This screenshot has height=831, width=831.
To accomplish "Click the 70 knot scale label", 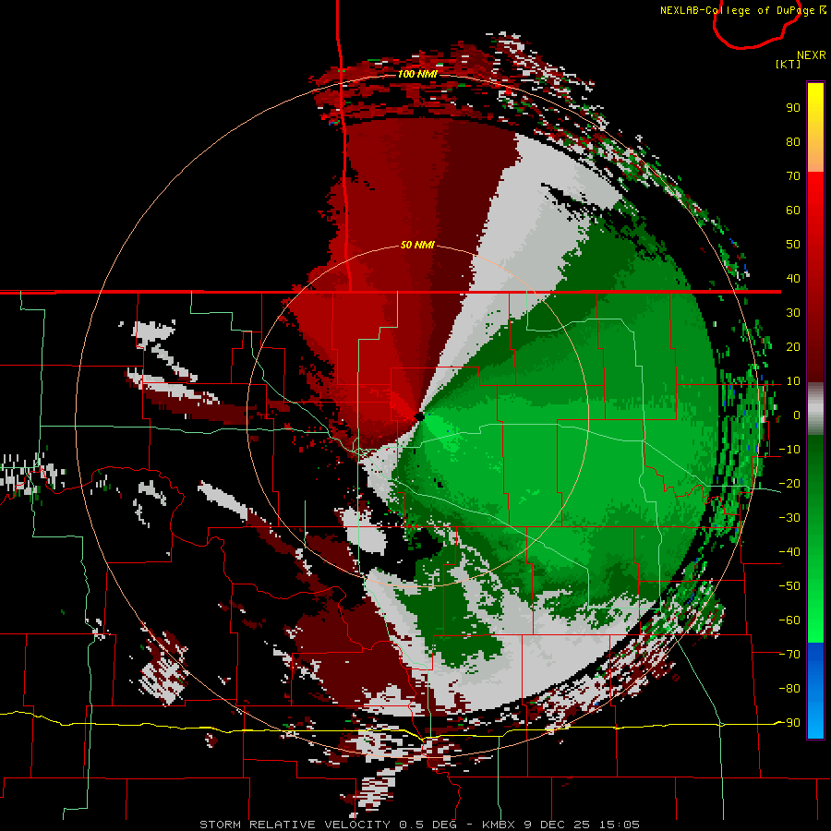I will click(x=793, y=176).
